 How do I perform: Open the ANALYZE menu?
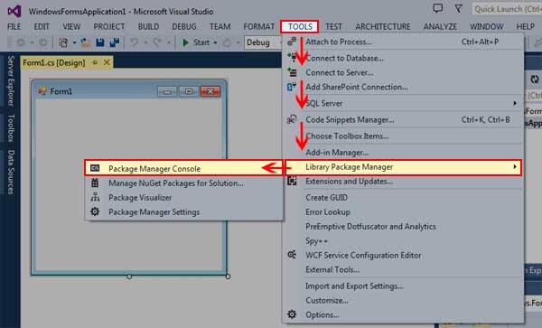(x=440, y=26)
